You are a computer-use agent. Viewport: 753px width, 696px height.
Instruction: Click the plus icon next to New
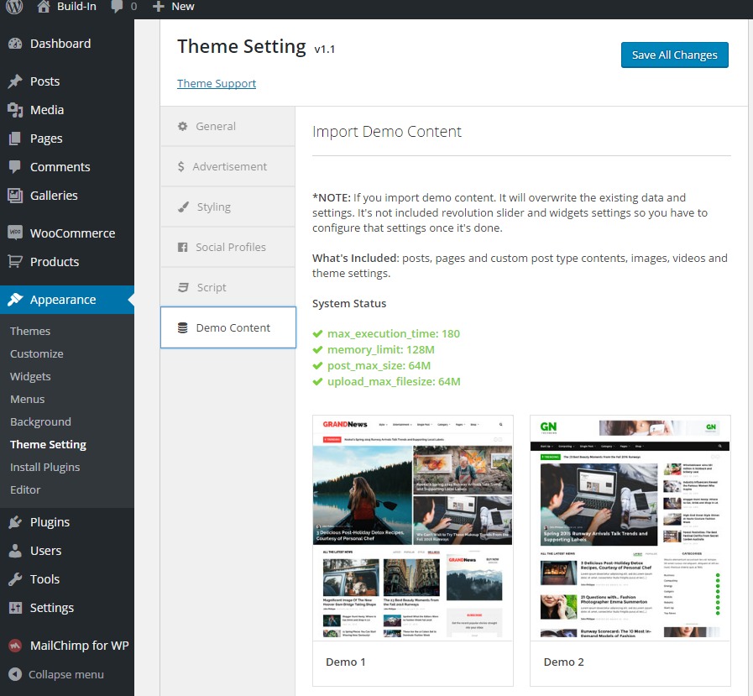(159, 7)
